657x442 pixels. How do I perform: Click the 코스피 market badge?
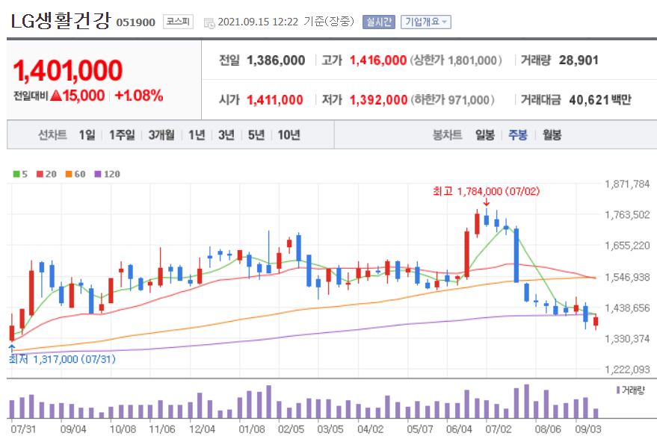[177, 22]
